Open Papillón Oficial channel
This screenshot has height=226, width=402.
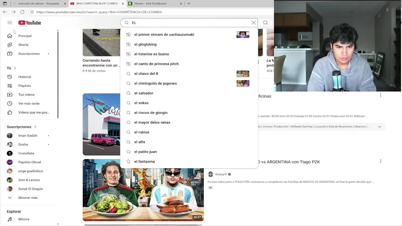29,162
